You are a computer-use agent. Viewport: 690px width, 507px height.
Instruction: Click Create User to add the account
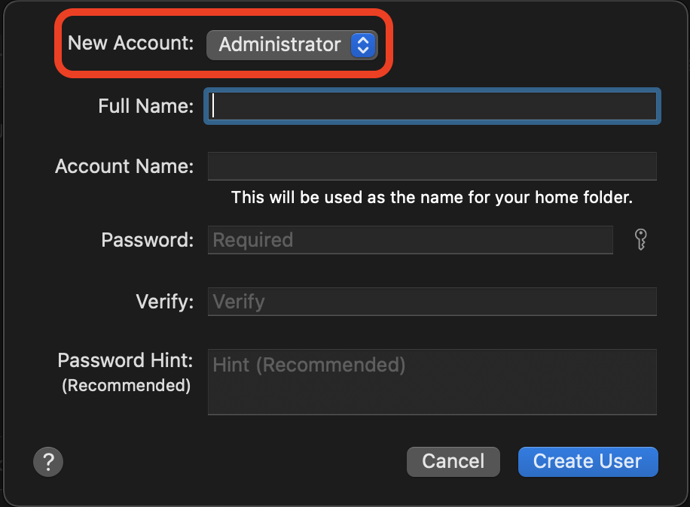pyautogui.click(x=588, y=461)
